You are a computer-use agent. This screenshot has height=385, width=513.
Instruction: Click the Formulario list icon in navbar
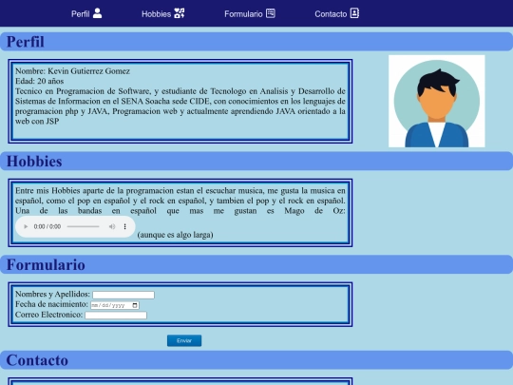point(271,13)
